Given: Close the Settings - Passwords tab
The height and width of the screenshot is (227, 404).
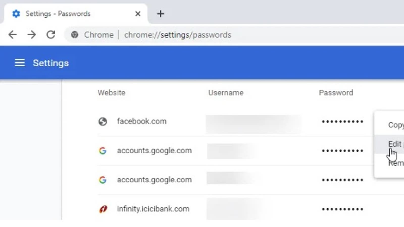Looking at the screenshot, I should [x=138, y=14].
